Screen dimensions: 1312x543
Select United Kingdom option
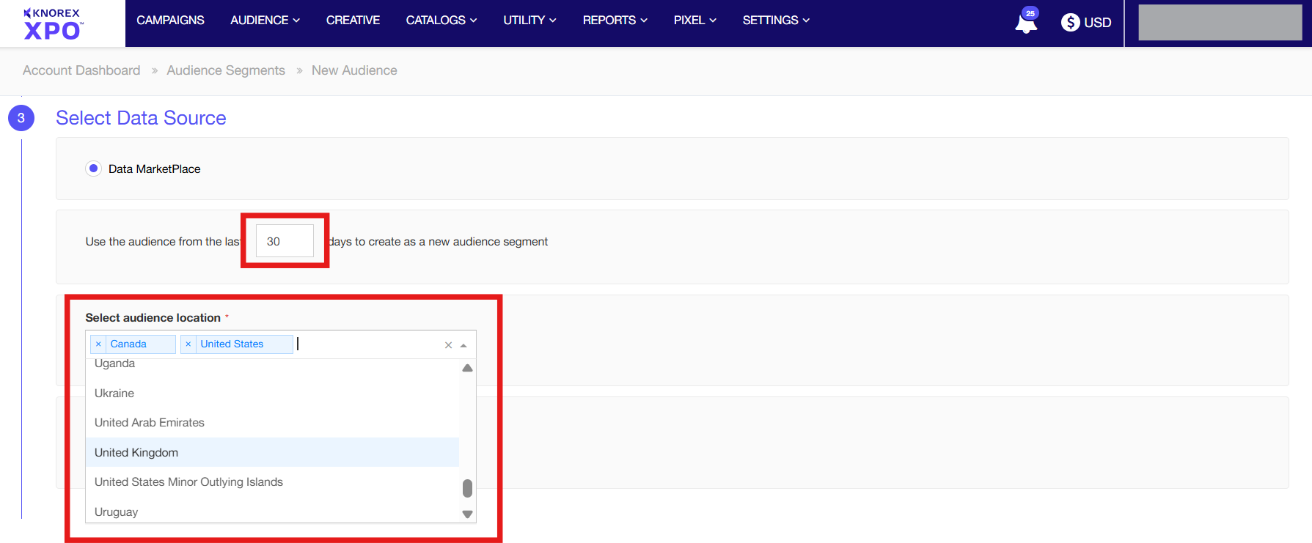[272, 452]
